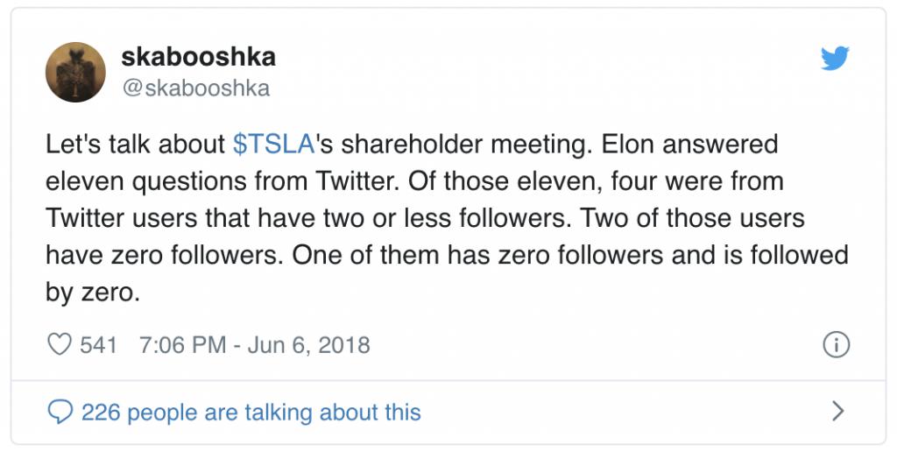Click the final words "by zero."
The image size is (897, 452).
93,292
